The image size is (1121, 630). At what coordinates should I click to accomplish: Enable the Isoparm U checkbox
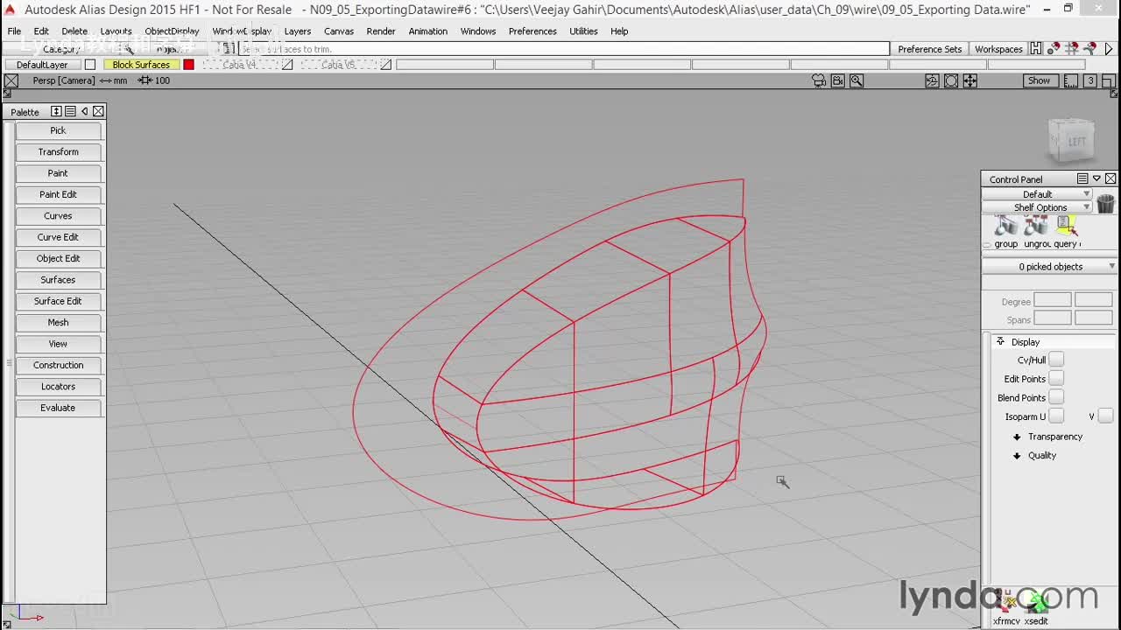[1056, 416]
